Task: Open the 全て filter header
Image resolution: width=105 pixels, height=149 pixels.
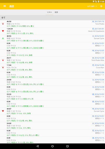Action: click(52, 18)
